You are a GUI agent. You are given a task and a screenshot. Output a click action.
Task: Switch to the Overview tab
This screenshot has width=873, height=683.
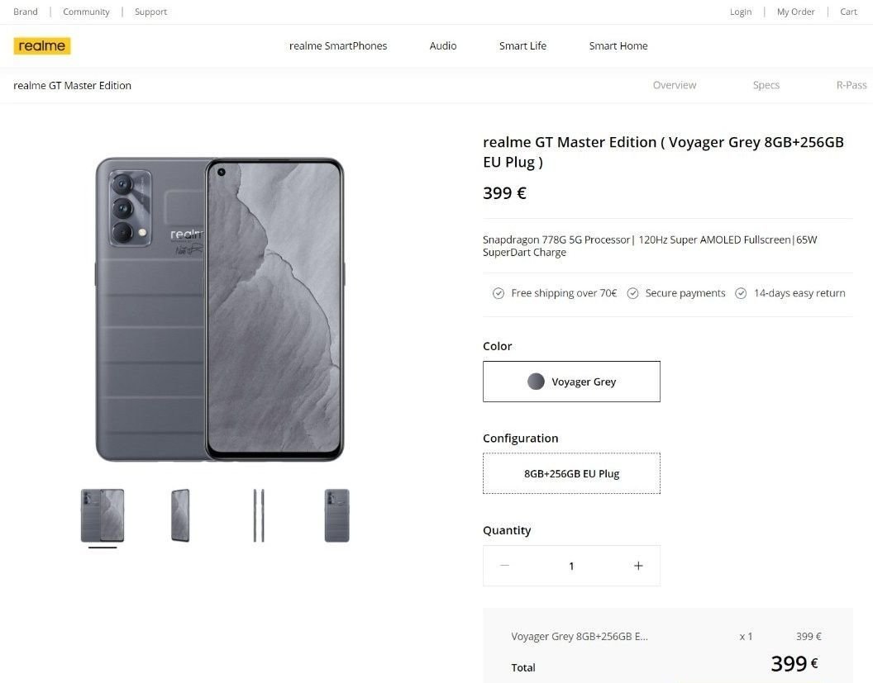point(675,85)
